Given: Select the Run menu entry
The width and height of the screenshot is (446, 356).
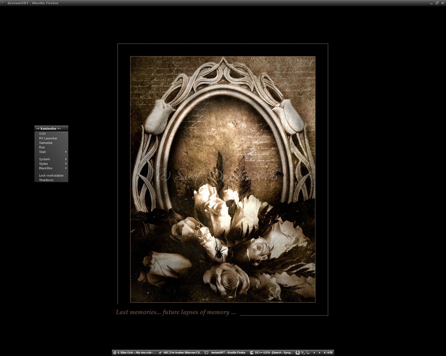Looking at the screenshot, I should tap(51, 147).
